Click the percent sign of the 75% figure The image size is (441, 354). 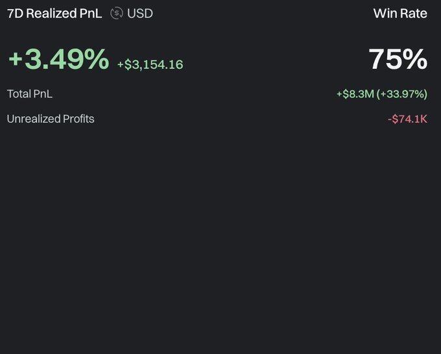[415, 59]
